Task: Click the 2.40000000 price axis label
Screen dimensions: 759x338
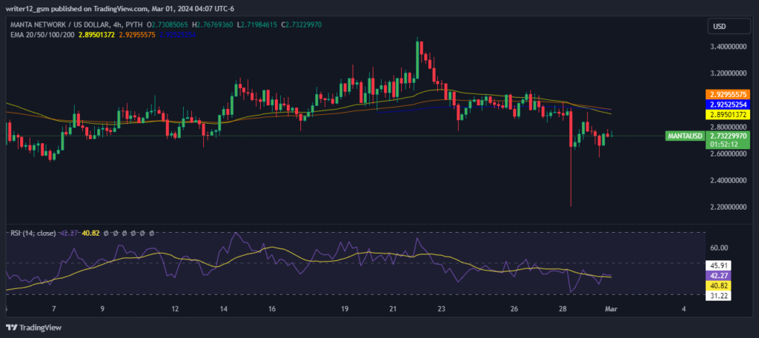Action: pos(729,181)
